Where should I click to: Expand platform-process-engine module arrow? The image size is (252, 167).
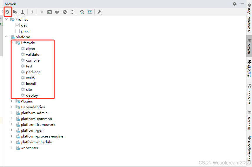pos(11,136)
